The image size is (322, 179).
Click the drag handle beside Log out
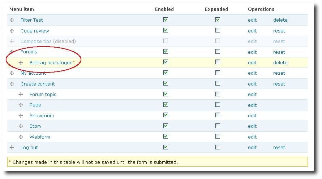click(x=12, y=148)
